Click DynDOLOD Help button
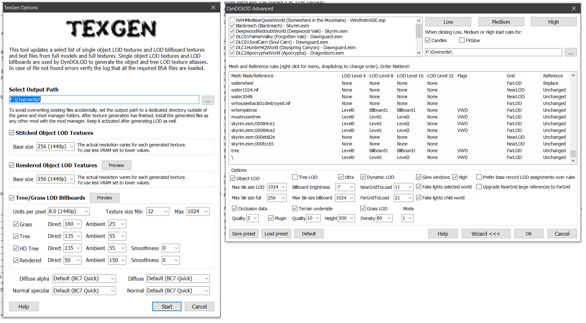 [x=443, y=234]
